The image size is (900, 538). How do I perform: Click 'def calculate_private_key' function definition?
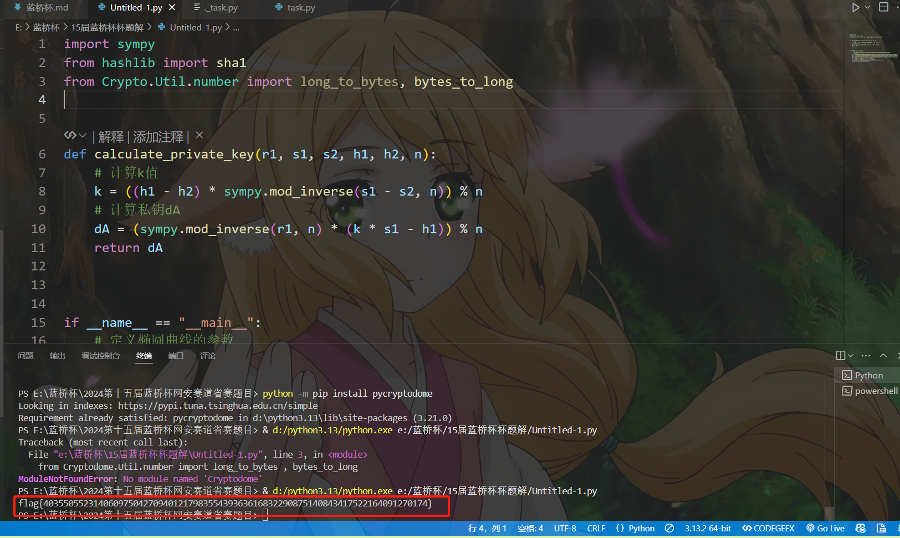[250, 154]
